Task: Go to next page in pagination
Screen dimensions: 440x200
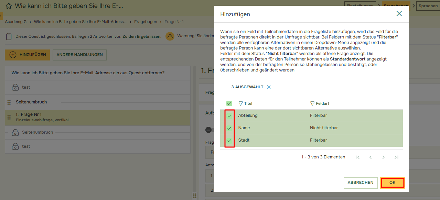Action: (x=383, y=157)
